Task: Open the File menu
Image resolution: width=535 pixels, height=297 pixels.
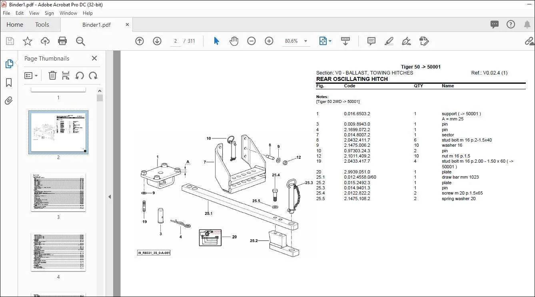Action: pos(6,13)
